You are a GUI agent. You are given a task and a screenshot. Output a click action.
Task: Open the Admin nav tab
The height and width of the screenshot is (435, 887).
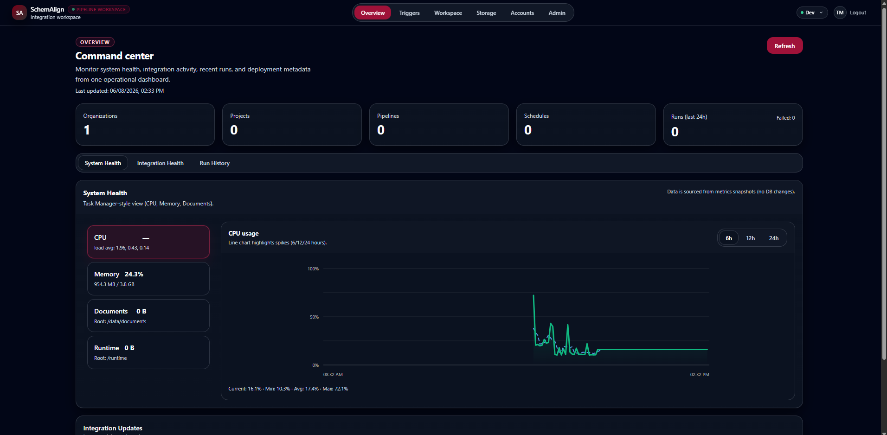[x=557, y=13]
